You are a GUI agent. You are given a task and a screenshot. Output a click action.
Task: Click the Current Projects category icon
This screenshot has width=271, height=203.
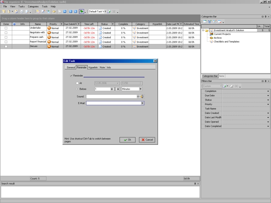(x=211, y=34)
